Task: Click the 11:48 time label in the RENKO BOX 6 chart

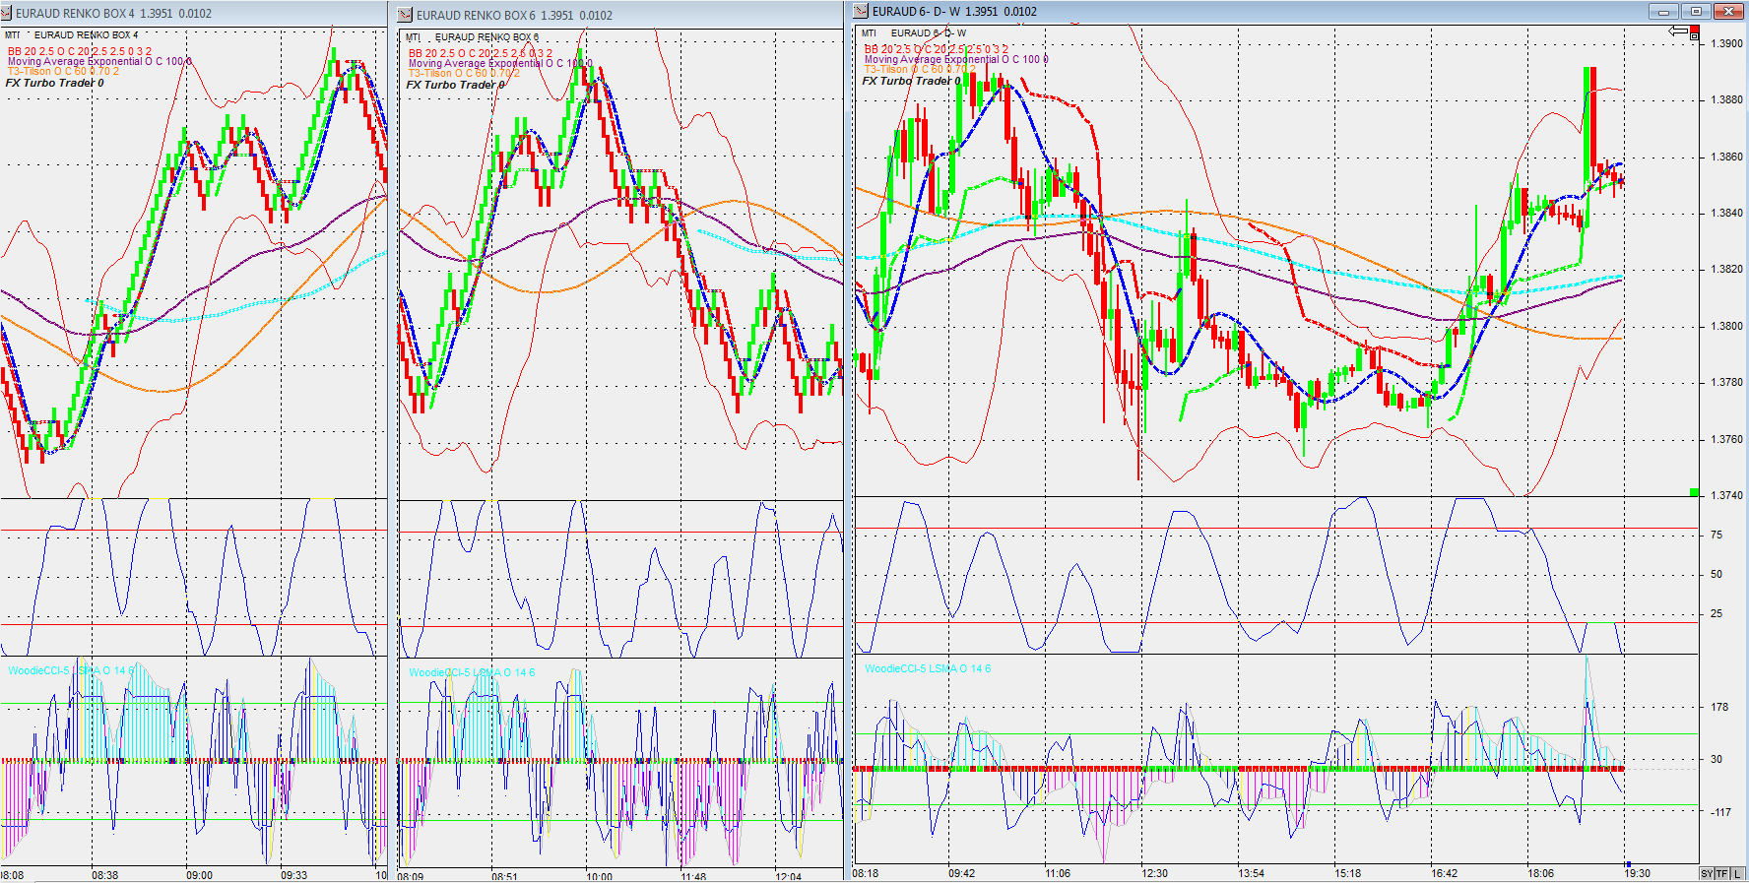Action: tap(693, 876)
